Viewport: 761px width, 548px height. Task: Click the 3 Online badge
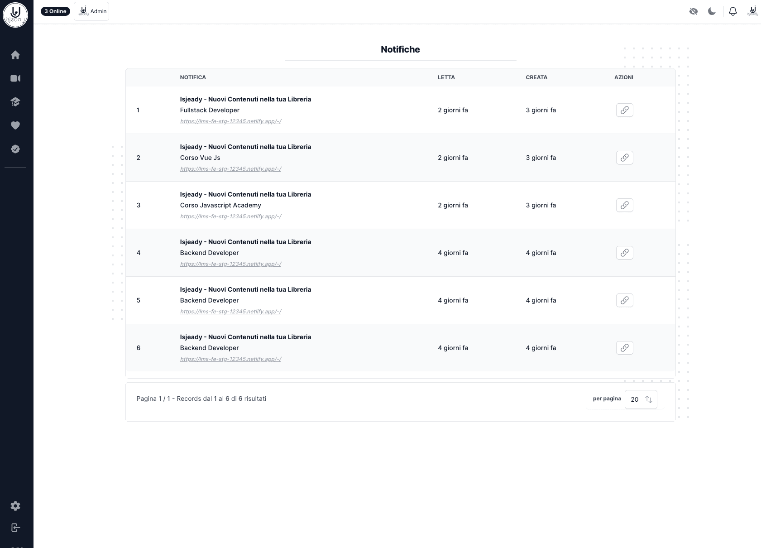[55, 11]
